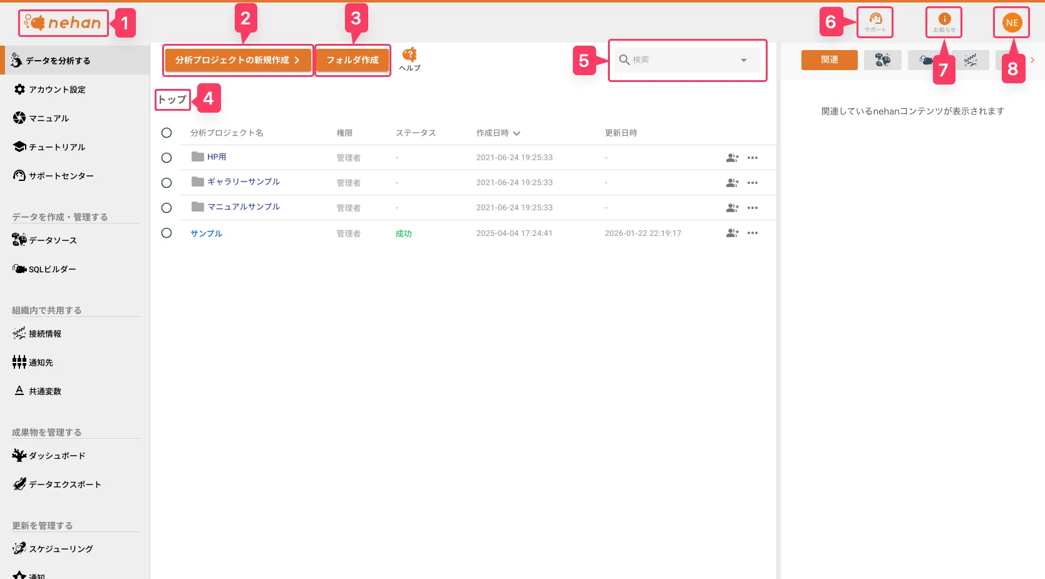Screen dimensions: 1045x579
Task: Open more options for サンプル row
Action: click(753, 233)
